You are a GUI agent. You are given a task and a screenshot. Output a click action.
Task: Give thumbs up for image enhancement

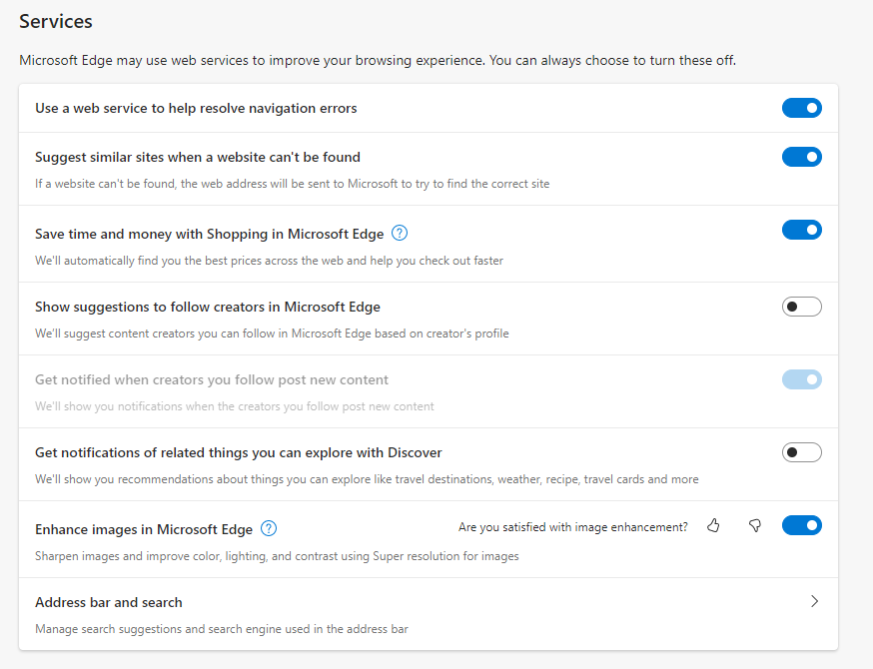click(713, 526)
